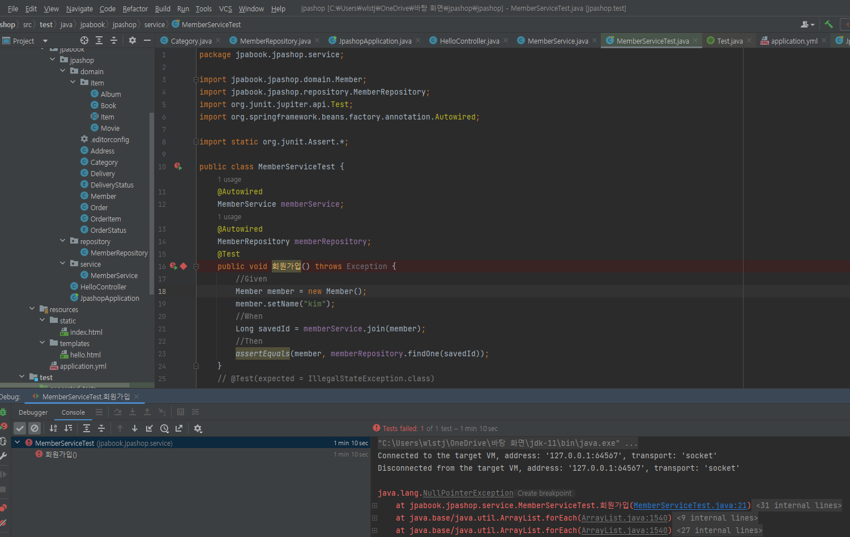Select hello.html in the project tree
The height and width of the screenshot is (537, 850).
86,355
